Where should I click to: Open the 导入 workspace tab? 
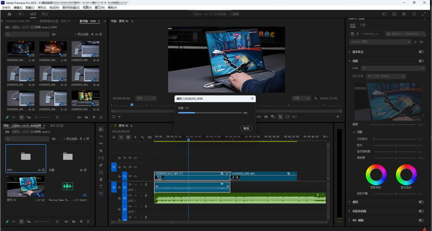point(21,14)
